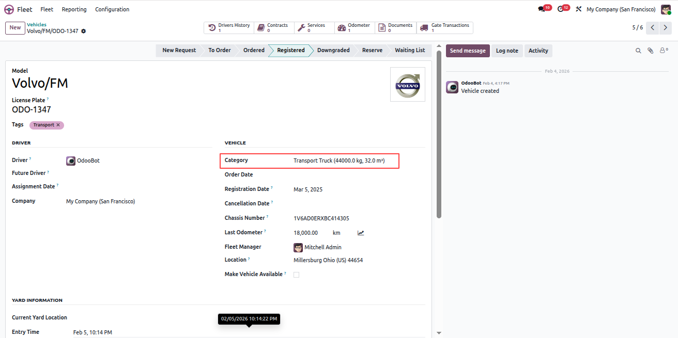Open the Driver field dropdown

138,161
